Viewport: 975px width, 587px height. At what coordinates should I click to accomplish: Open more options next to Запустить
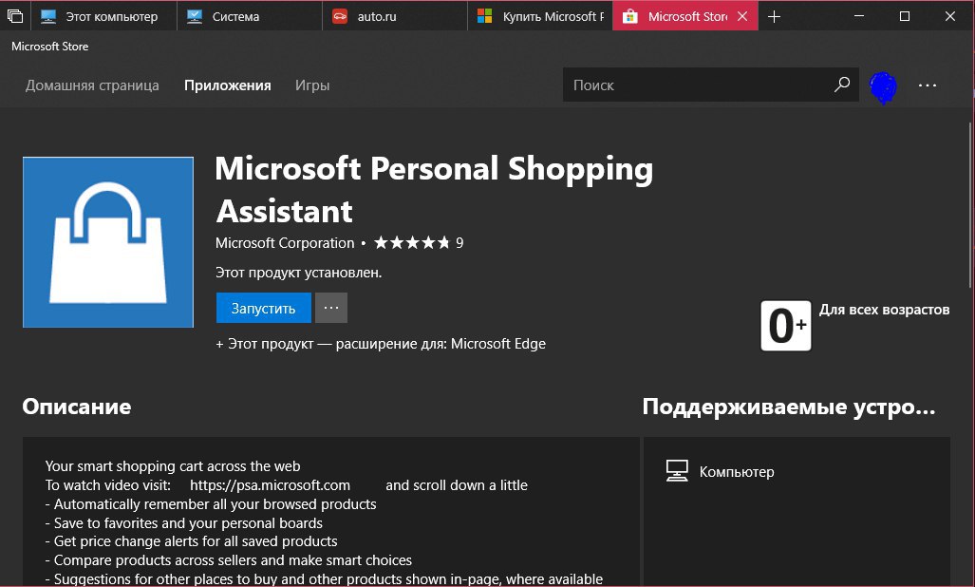coord(331,309)
